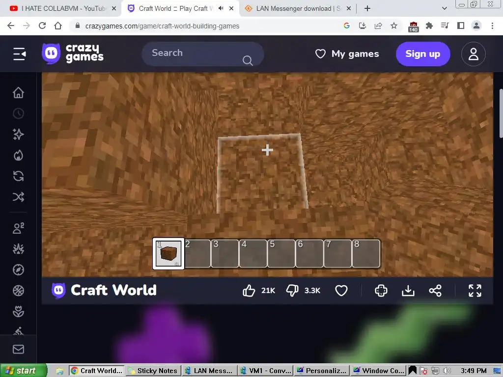The width and height of the screenshot is (503, 377).
Task: Click the Sign up button
Action: [423, 54]
